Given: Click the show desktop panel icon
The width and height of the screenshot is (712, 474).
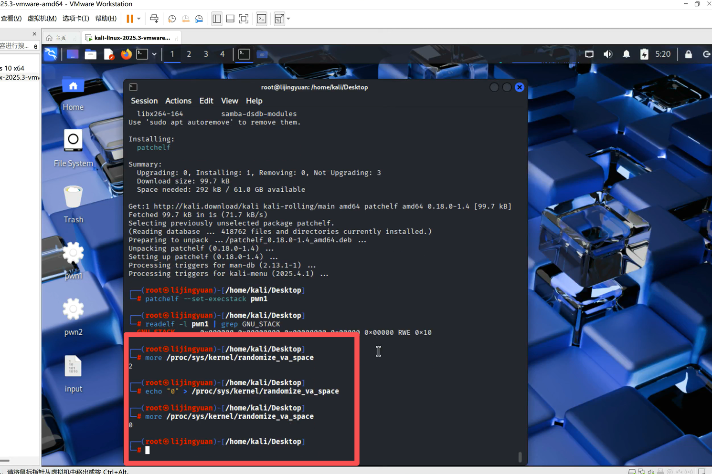Looking at the screenshot, I should pyautogui.click(x=73, y=54).
